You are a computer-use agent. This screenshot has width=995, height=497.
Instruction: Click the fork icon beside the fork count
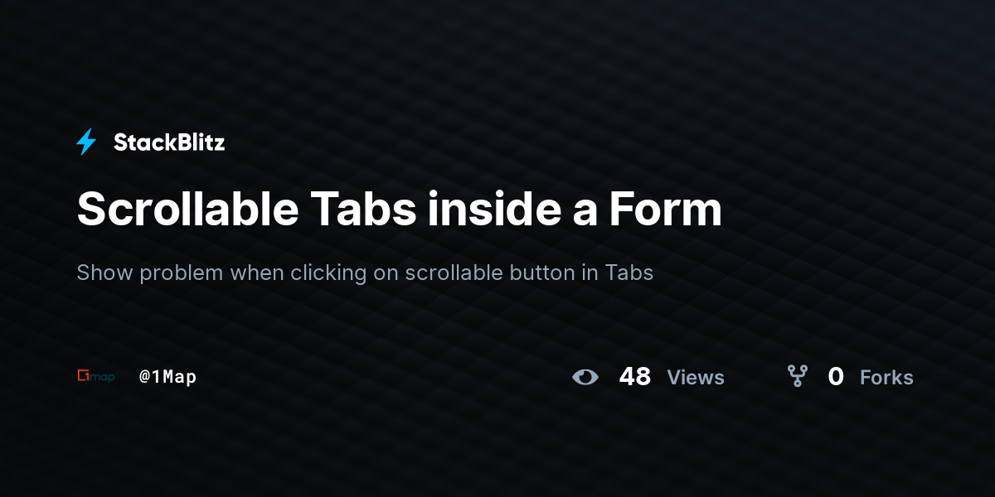click(798, 377)
